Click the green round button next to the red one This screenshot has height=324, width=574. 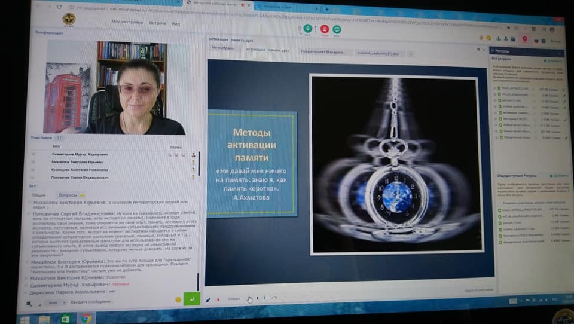pyautogui.click(x=337, y=29)
